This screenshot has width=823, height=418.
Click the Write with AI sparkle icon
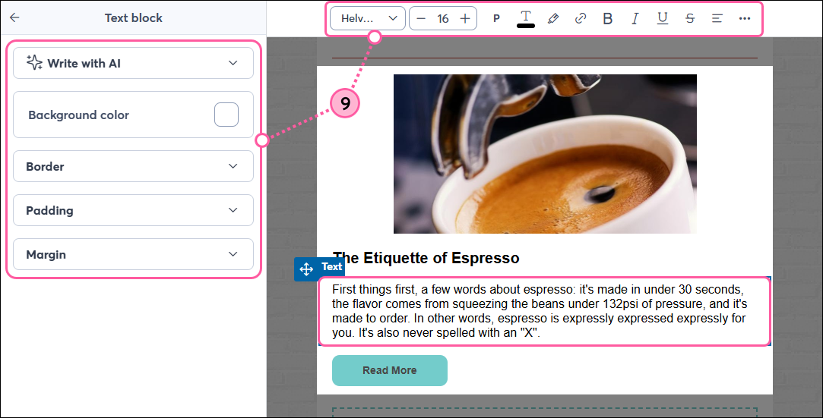click(x=35, y=62)
